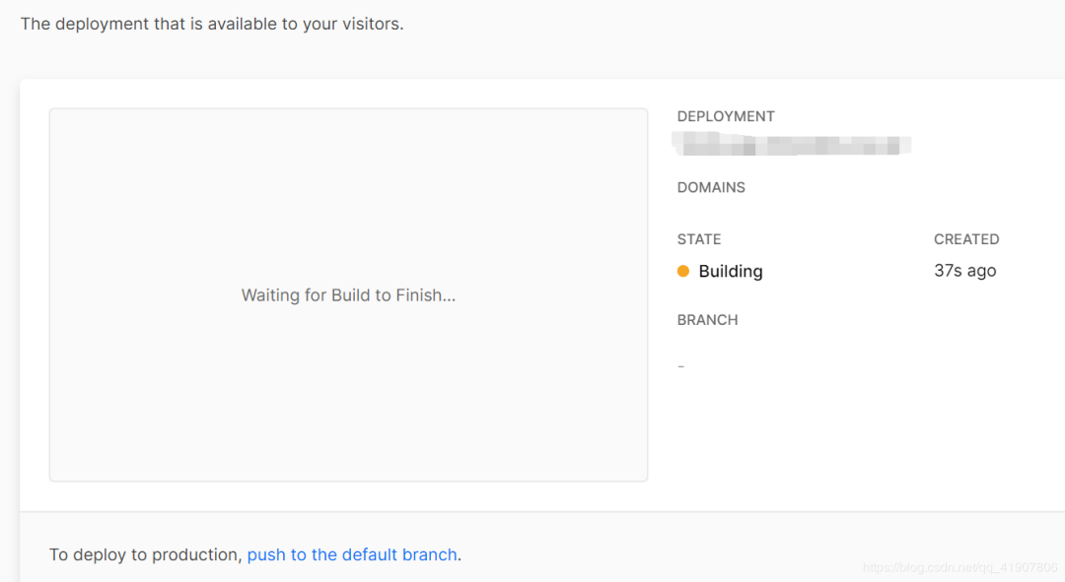Click the To deploy to production text
Screen dimensions: 1065x582
click(x=145, y=554)
